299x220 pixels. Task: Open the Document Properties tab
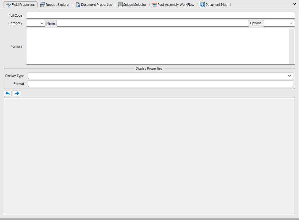[x=94, y=5]
